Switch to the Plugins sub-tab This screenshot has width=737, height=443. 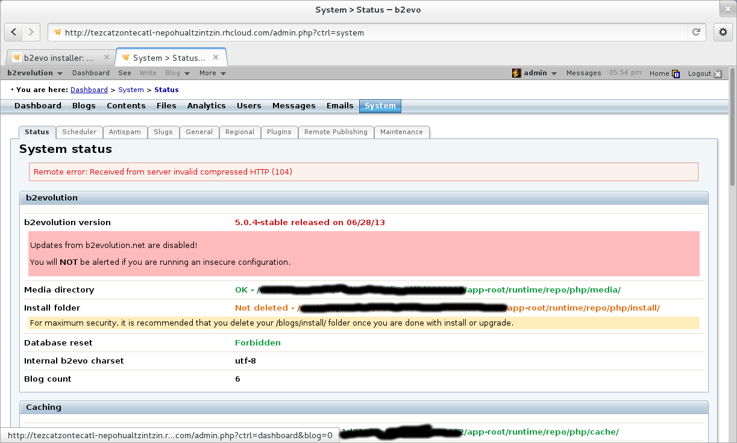(x=279, y=132)
